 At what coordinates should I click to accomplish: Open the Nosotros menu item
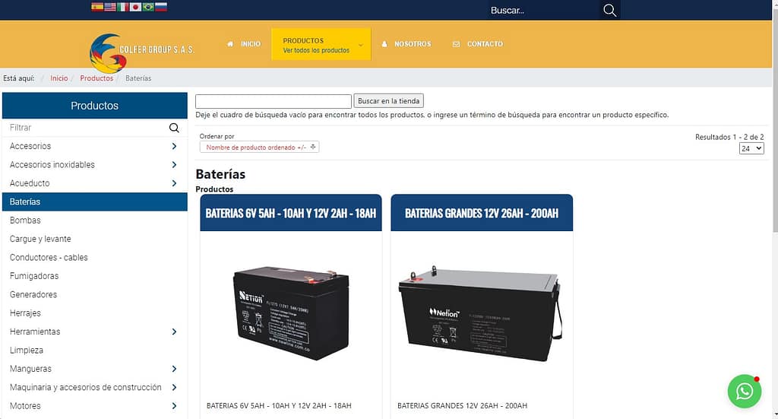click(406, 44)
